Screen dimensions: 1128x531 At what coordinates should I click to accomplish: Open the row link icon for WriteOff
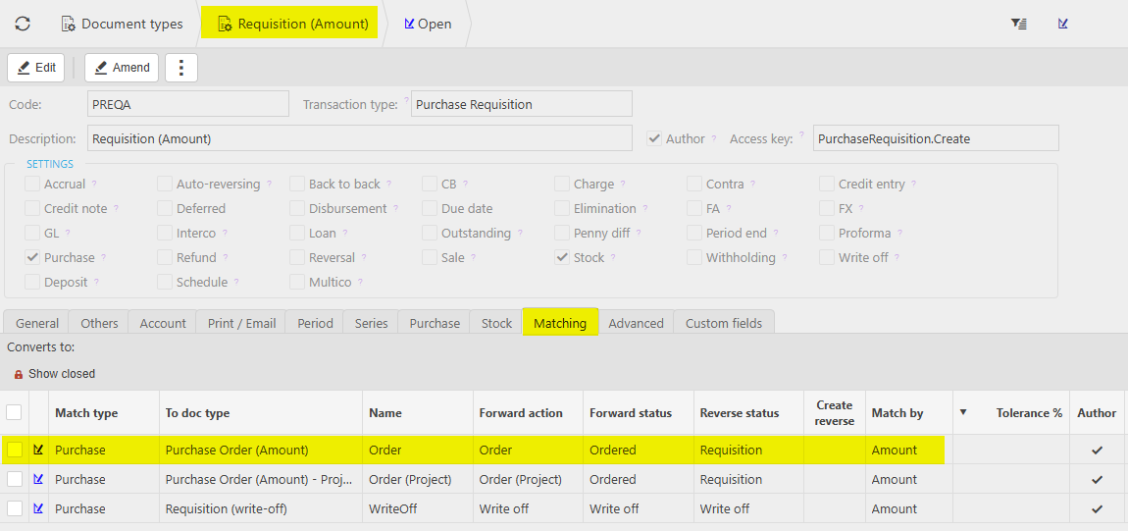click(38, 508)
